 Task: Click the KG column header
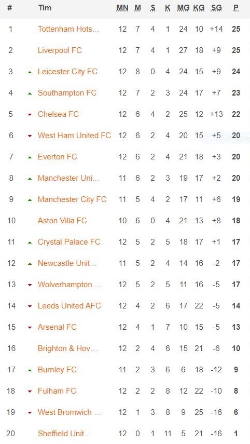click(x=199, y=8)
